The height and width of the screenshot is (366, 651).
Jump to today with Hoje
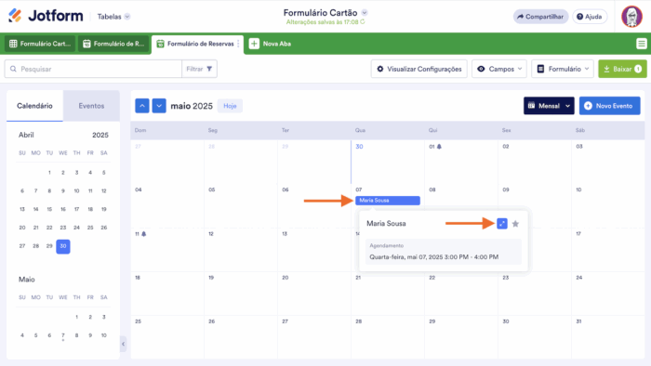pyautogui.click(x=230, y=106)
